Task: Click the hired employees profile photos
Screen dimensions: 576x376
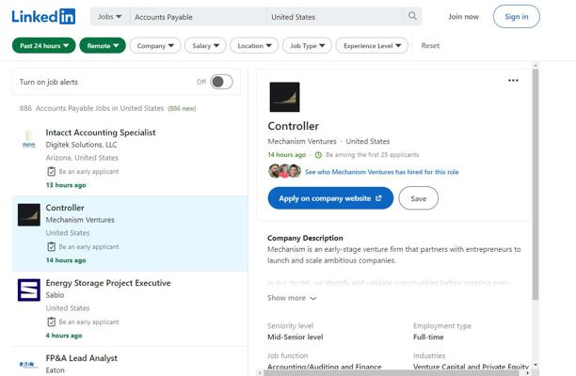Action: [x=284, y=171]
